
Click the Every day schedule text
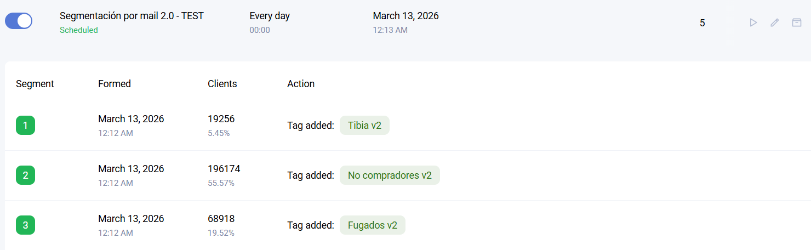click(x=270, y=16)
